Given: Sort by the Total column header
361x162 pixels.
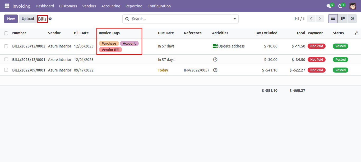Looking at the screenshot, I should tap(301, 33).
